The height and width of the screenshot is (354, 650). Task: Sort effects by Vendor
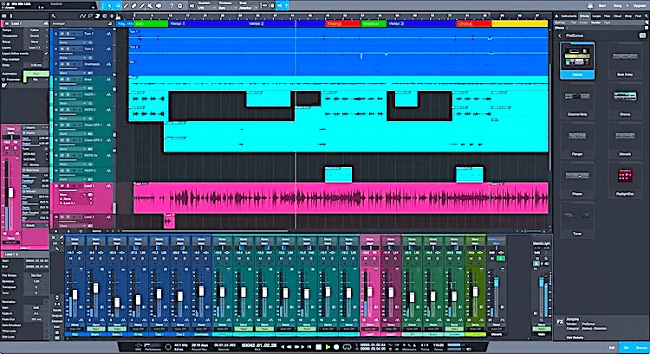596,23
